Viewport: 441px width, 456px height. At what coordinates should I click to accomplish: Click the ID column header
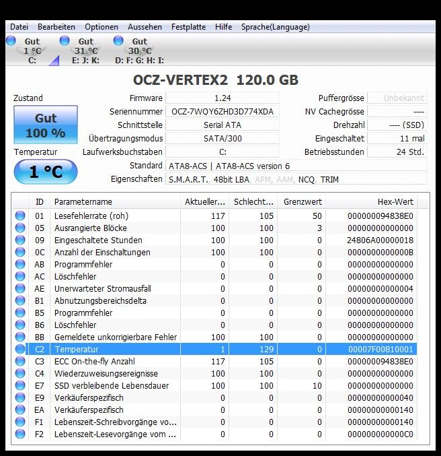(39, 201)
